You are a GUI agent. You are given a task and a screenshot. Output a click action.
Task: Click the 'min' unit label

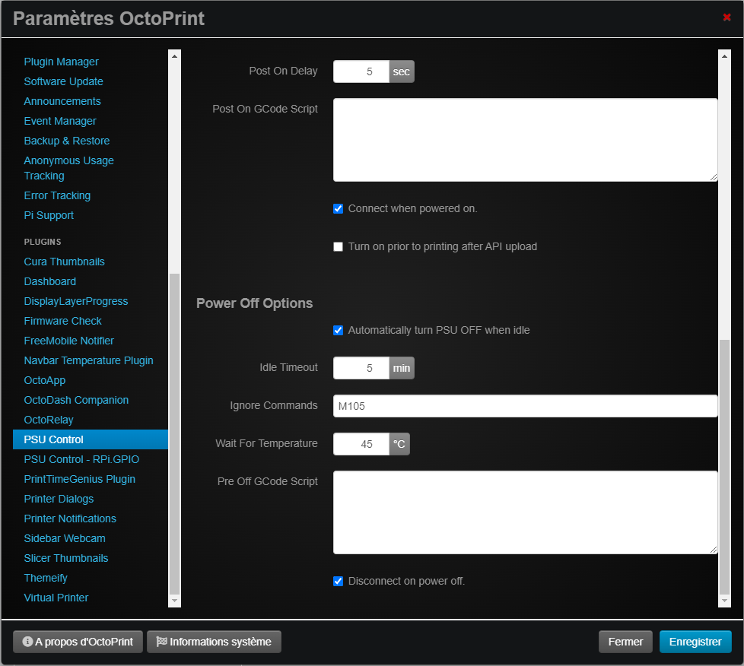402,368
